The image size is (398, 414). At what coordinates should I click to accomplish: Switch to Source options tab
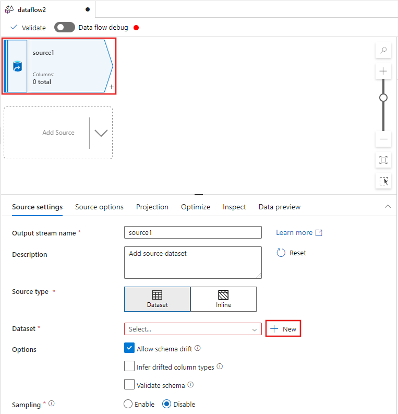(99, 207)
